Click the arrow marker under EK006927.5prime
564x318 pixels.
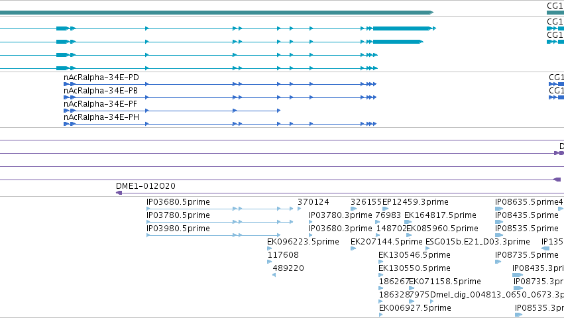click(x=381, y=315)
